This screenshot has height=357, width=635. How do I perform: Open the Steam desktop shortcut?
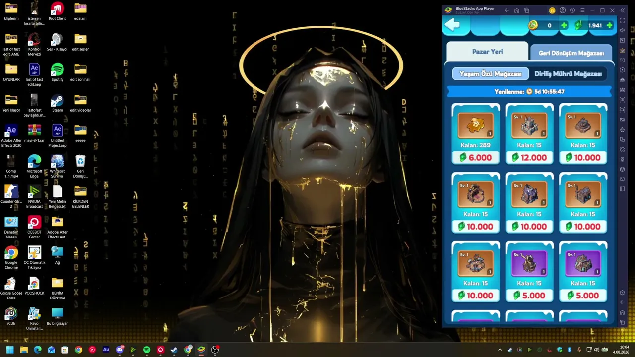pyautogui.click(x=57, y=103)
